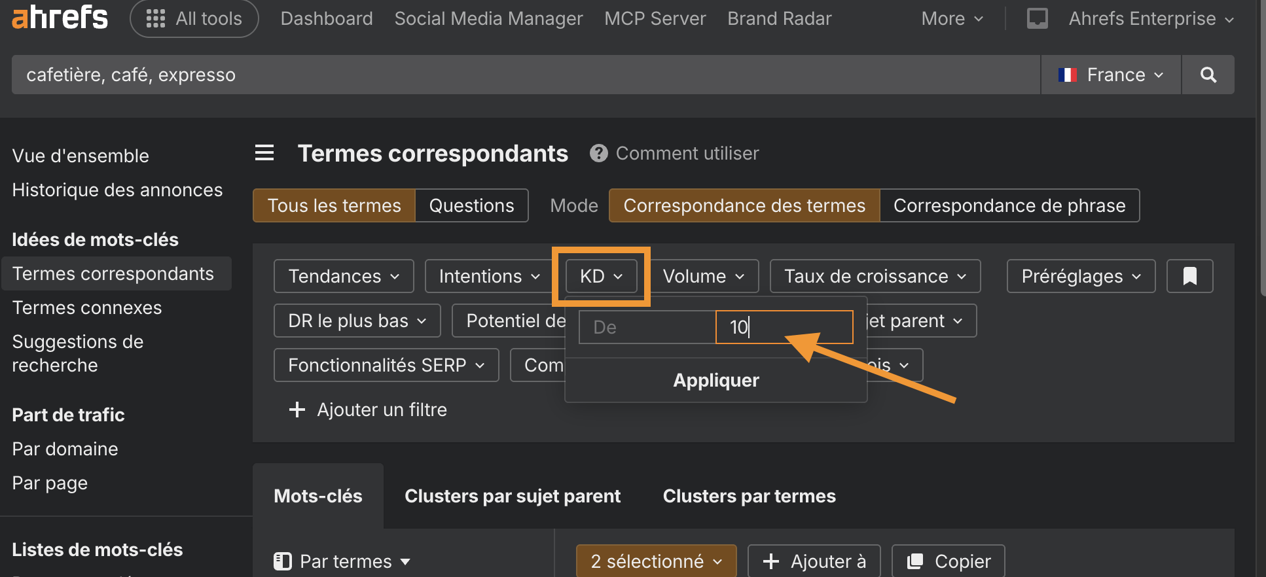Switch to Questions toggle
Viewport: 1266px width, 577px height.
point(471,205)
